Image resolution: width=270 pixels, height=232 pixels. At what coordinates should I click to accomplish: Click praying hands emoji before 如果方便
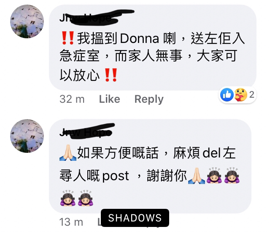click(68, 153)
